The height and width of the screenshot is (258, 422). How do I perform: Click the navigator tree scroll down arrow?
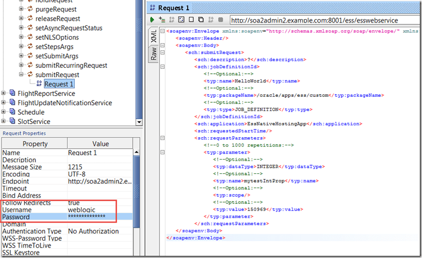(x=139, y=122)
